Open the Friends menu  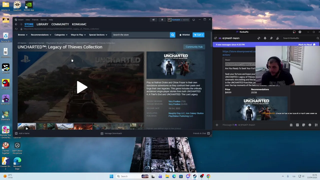35,20
